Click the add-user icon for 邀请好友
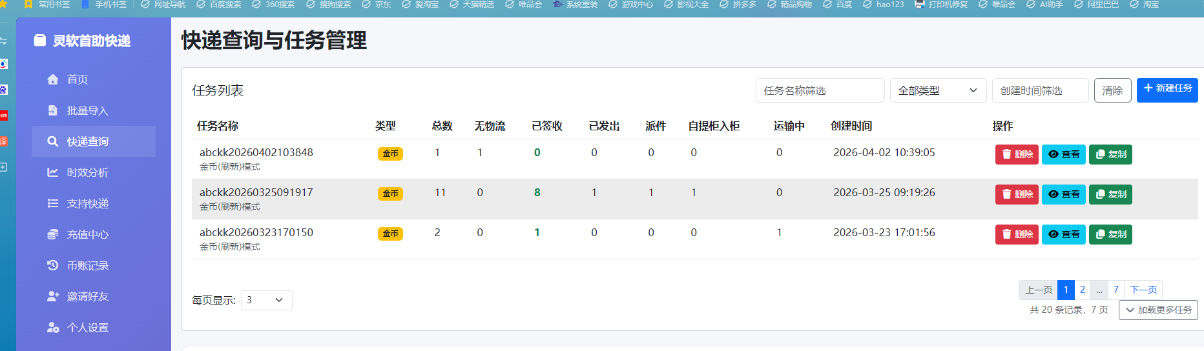This screenshot has width=1204, height=351. tap(53, 296)
